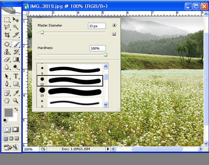Screen dimensions: 209x165
Task: Switch to Standard Screen mode
Action: tap(6, 138)
